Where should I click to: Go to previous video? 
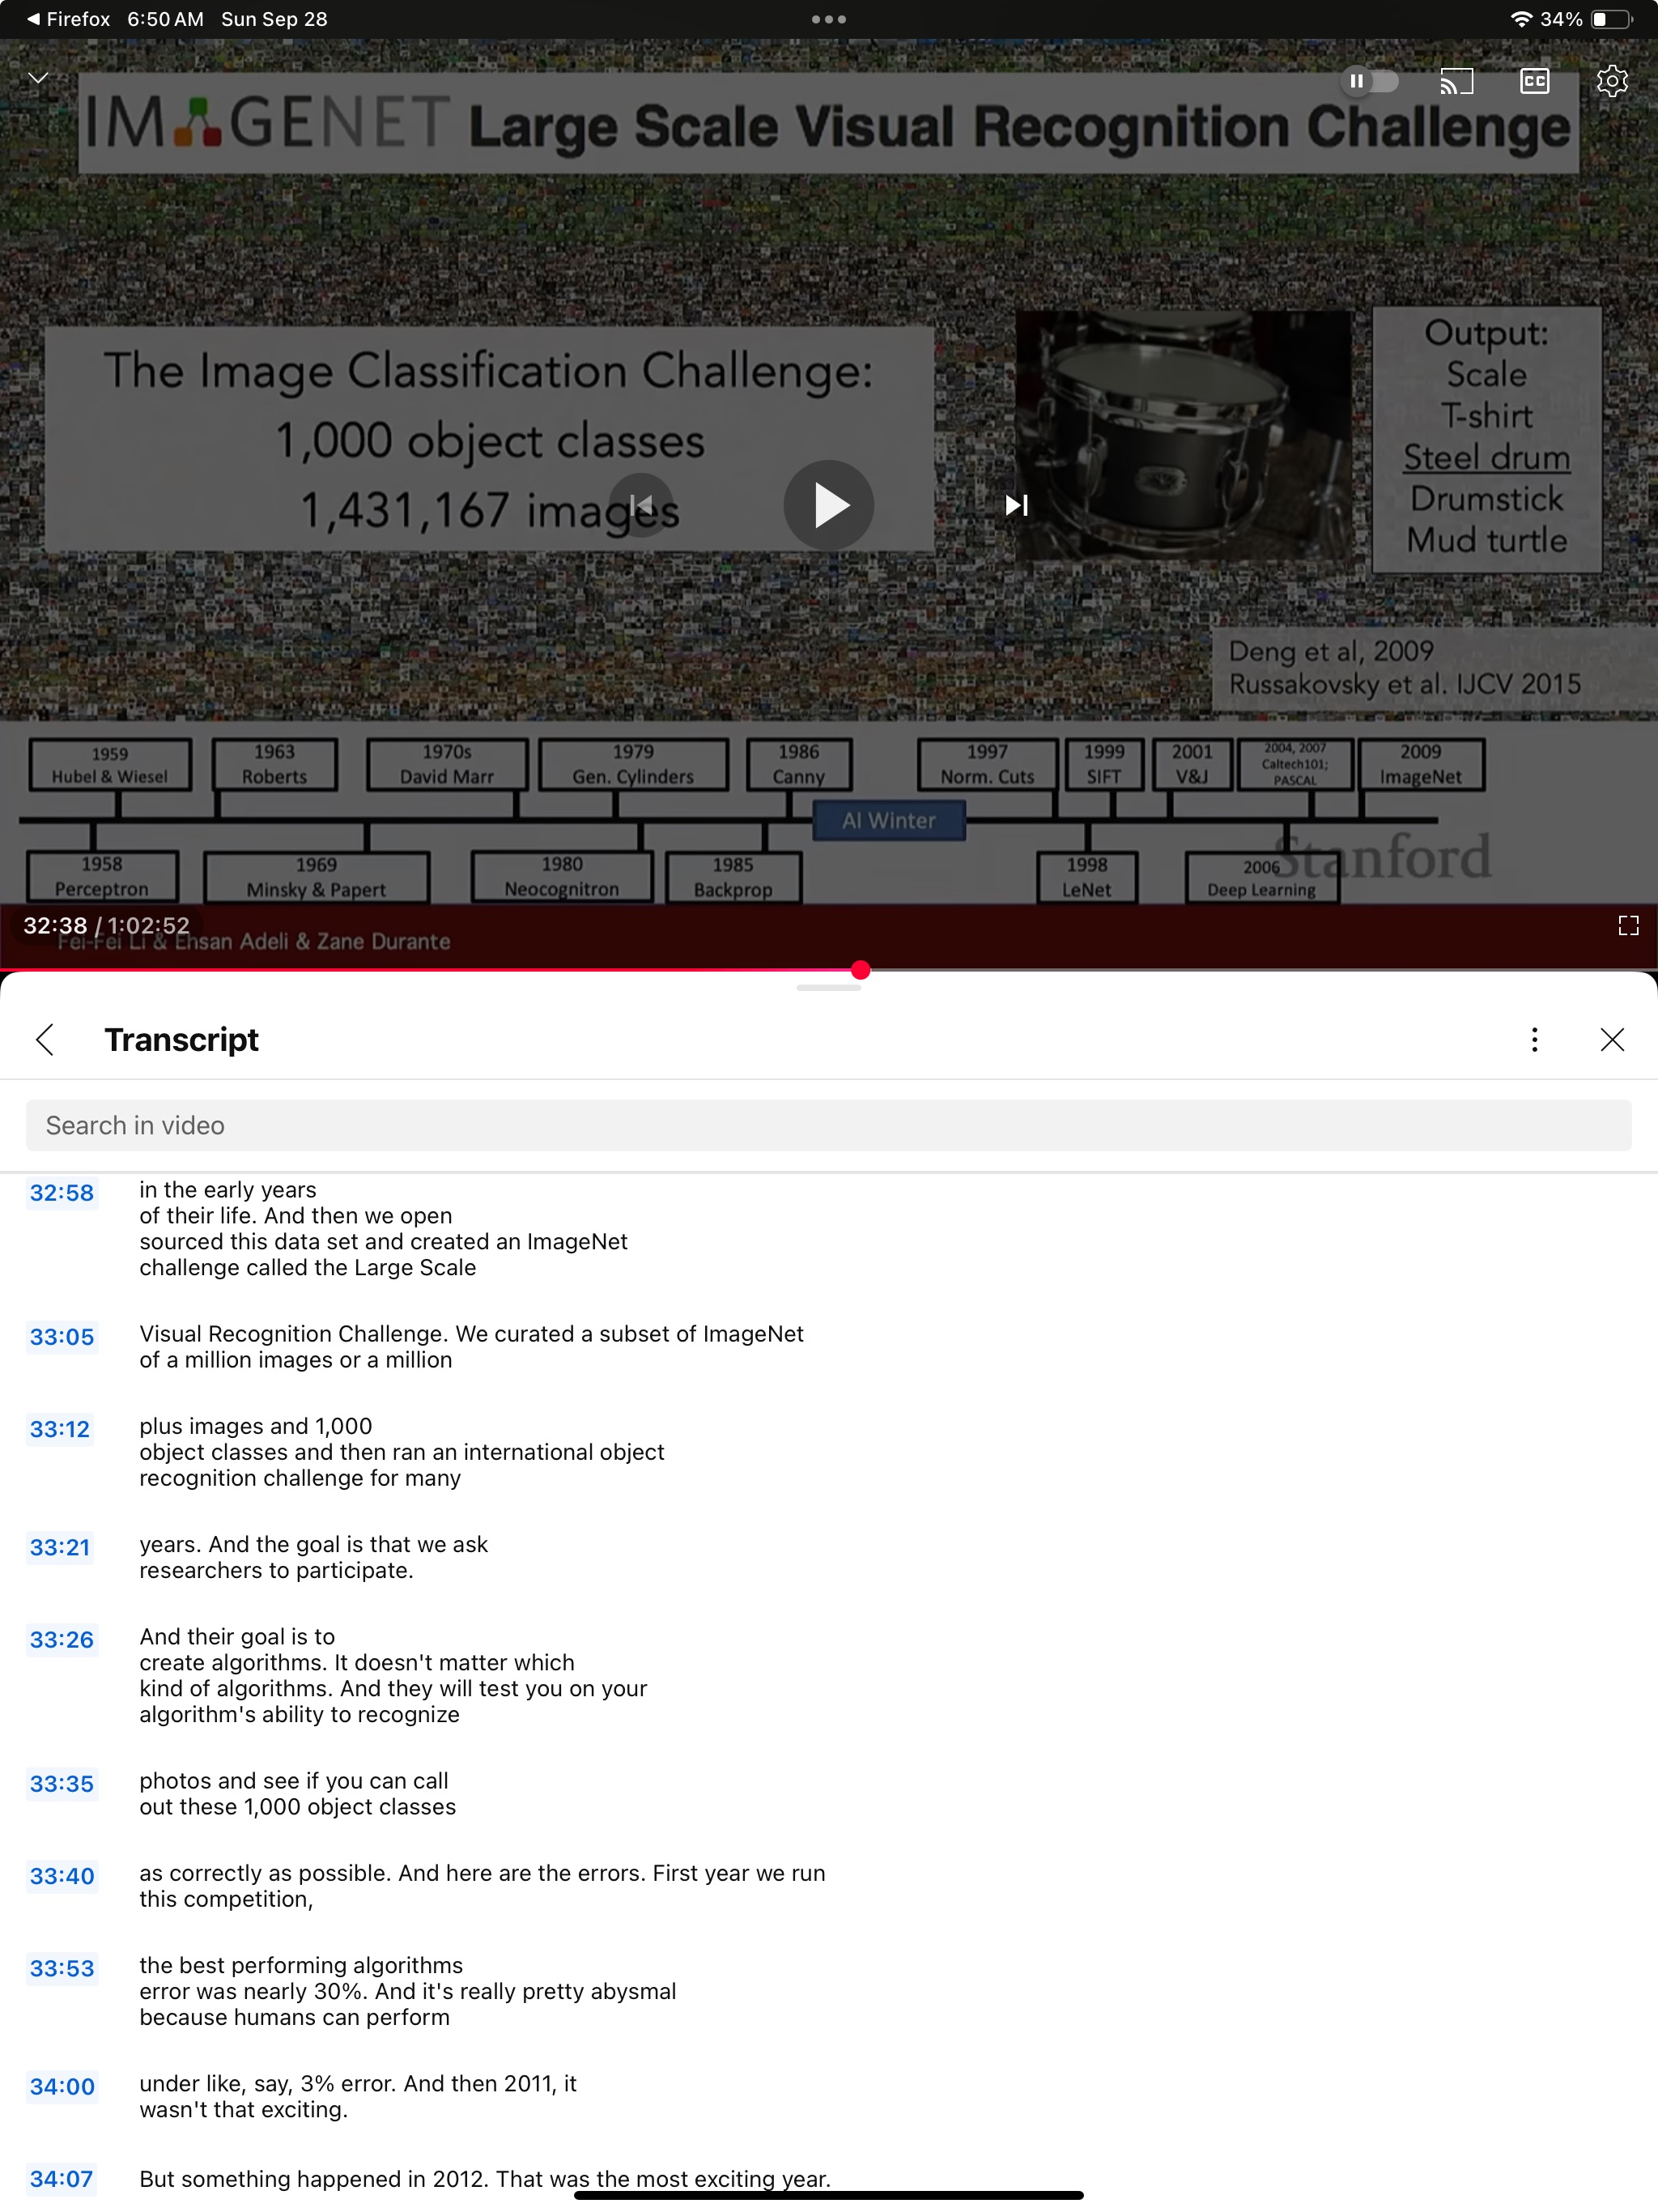coord(641,505)
